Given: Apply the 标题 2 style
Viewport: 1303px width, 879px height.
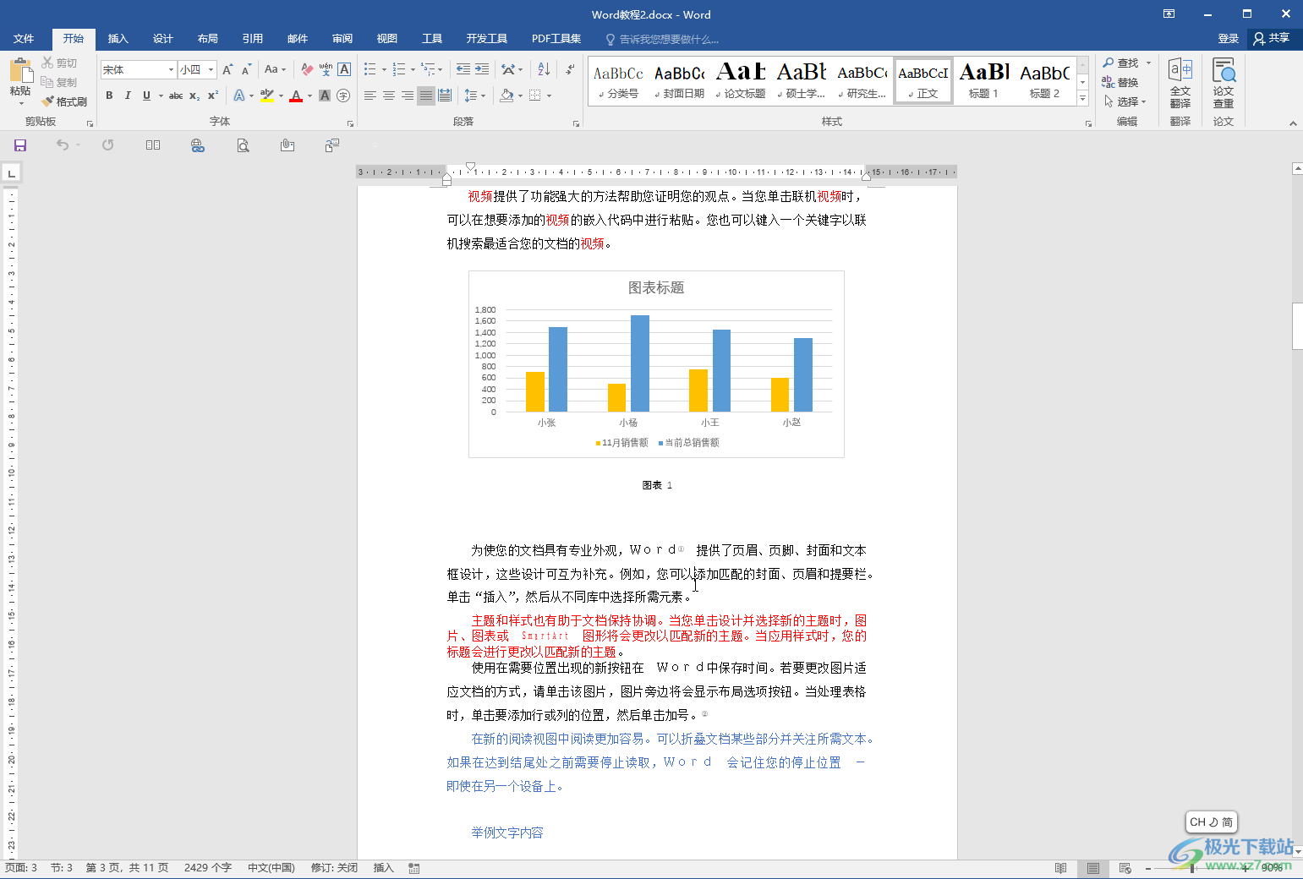Looking at the screenshot, I should click(x=1045, y=81).
